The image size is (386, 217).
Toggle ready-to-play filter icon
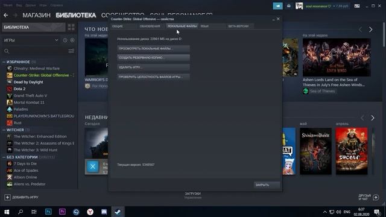[x=72, y=40]
